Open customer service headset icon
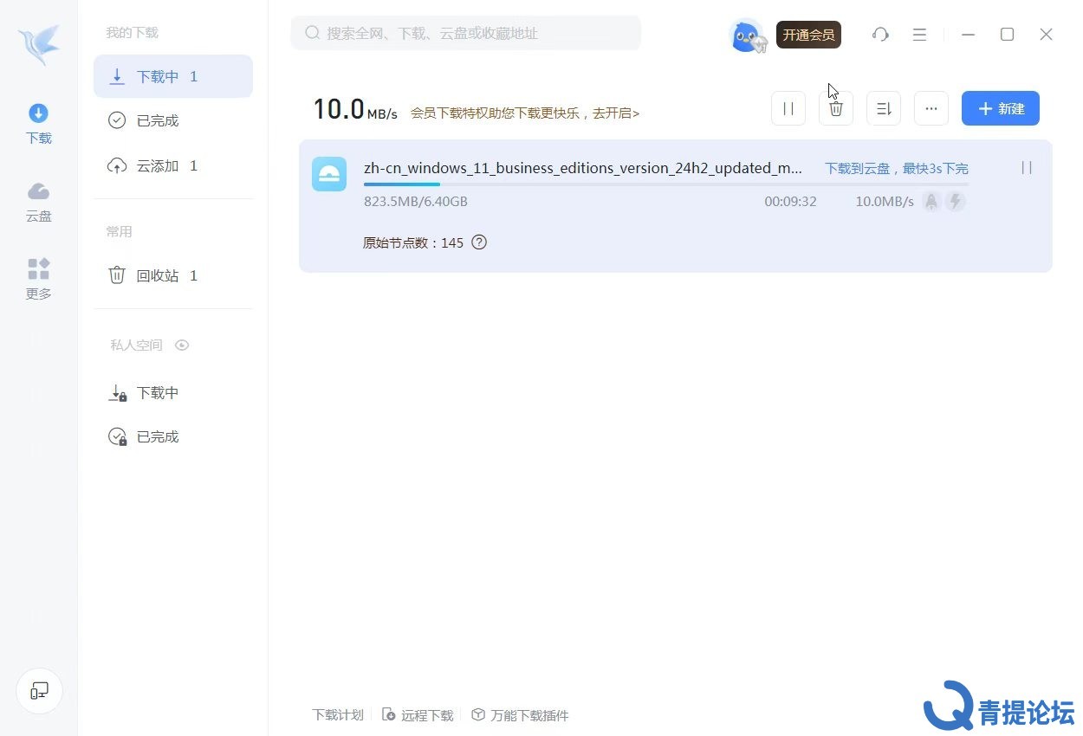1083x736 pixels. [x=880, y=35]
